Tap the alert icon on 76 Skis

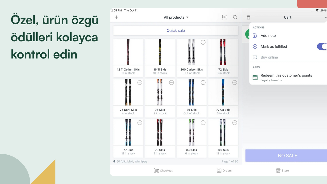(x=203, y=83)
